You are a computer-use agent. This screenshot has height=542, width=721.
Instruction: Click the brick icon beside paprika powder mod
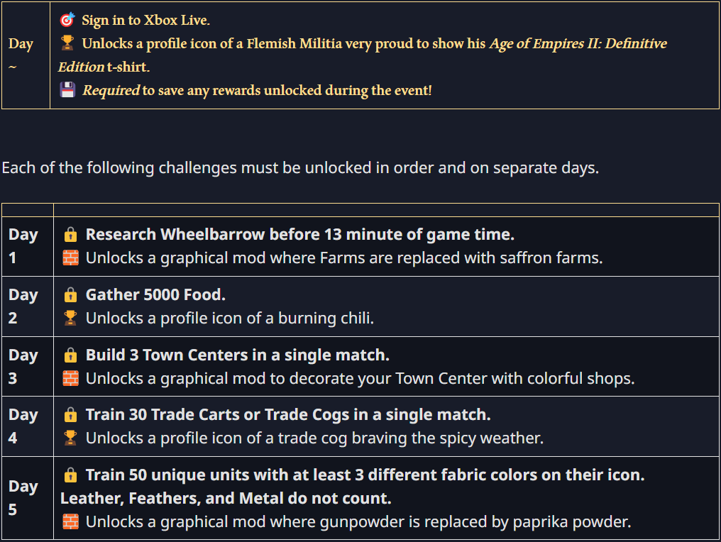point(70,521)
